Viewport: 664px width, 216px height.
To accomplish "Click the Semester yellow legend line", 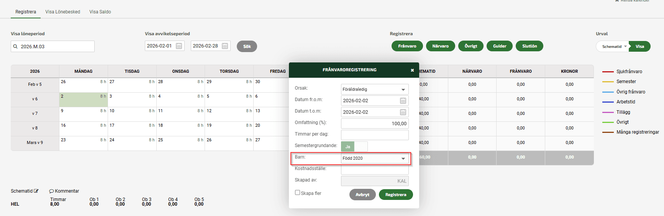I will click(x=608, y=82).
